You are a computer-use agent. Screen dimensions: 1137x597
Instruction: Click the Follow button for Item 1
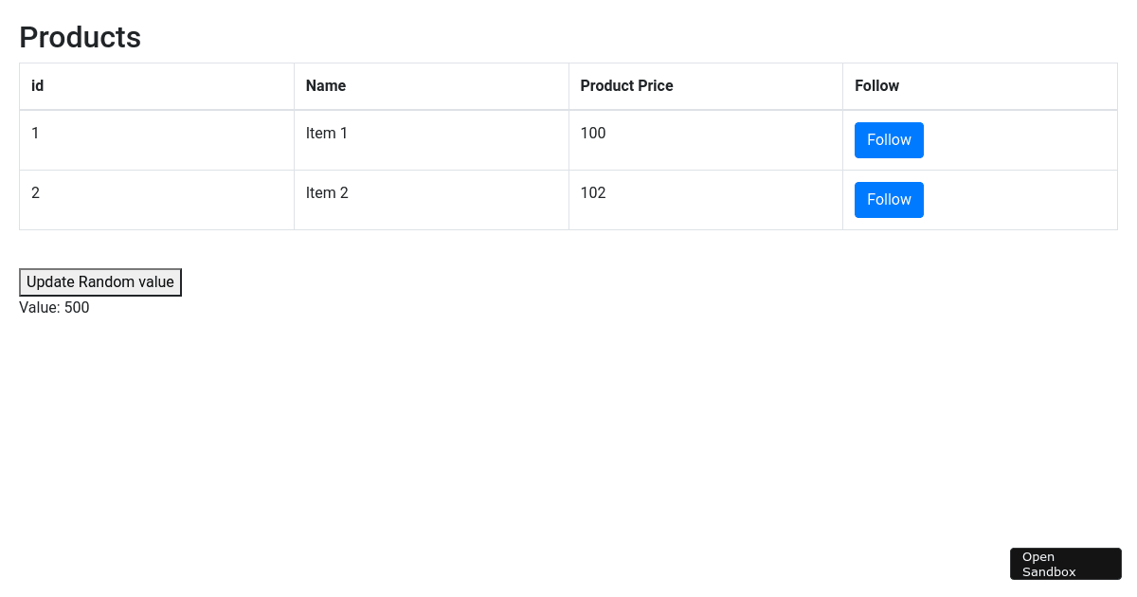(889, 139)
